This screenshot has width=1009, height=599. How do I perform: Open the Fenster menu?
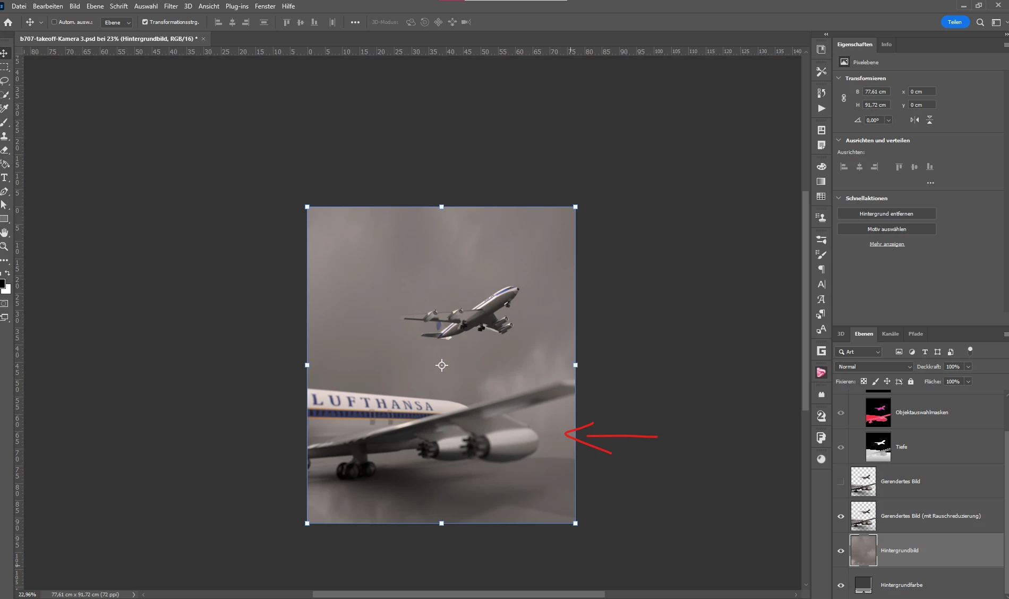point(265,6)
